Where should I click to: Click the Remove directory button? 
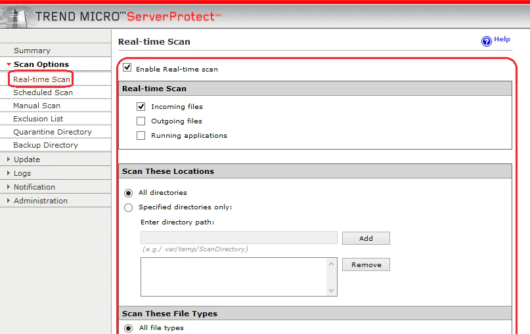[366, 264]
